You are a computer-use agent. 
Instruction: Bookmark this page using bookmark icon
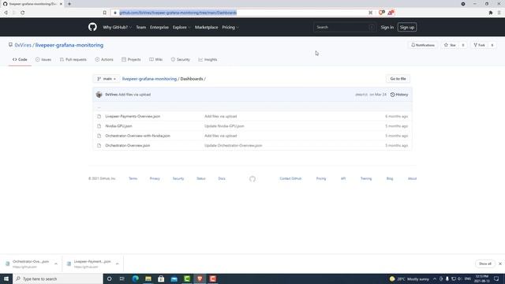click(x=105, y=13)
